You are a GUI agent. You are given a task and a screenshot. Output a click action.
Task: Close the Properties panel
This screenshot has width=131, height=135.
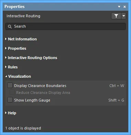[125, 7]
